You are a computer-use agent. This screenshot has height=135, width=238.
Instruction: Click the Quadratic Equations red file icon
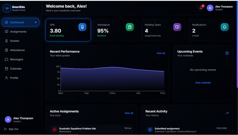55,129
